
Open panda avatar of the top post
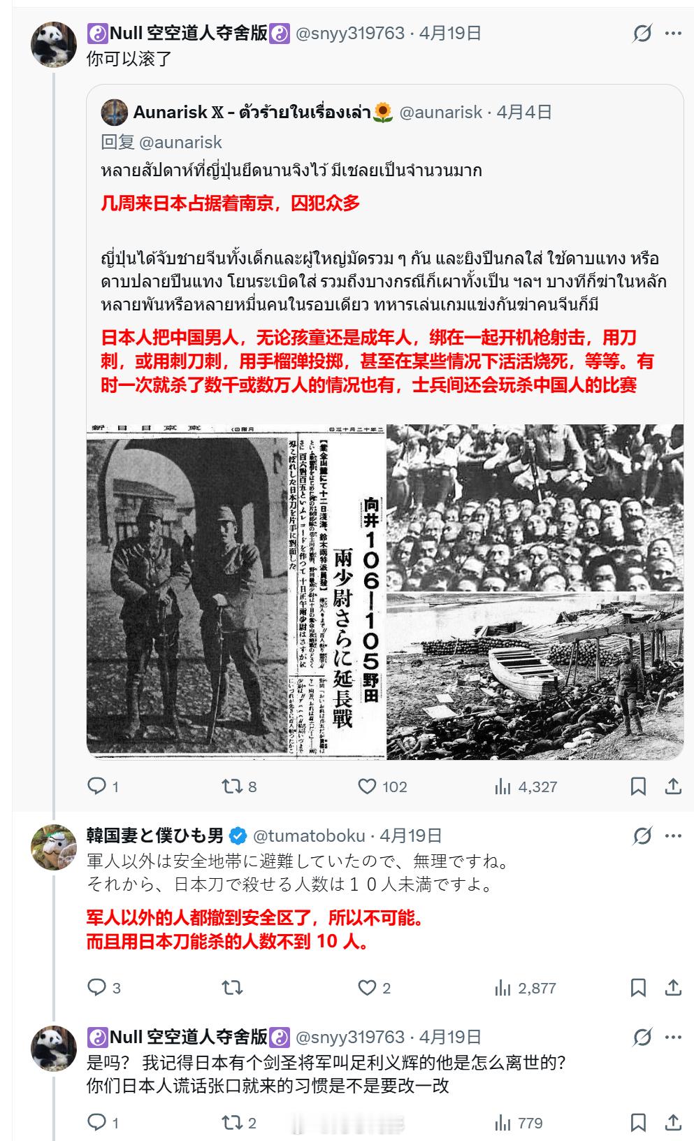(54, 44)
